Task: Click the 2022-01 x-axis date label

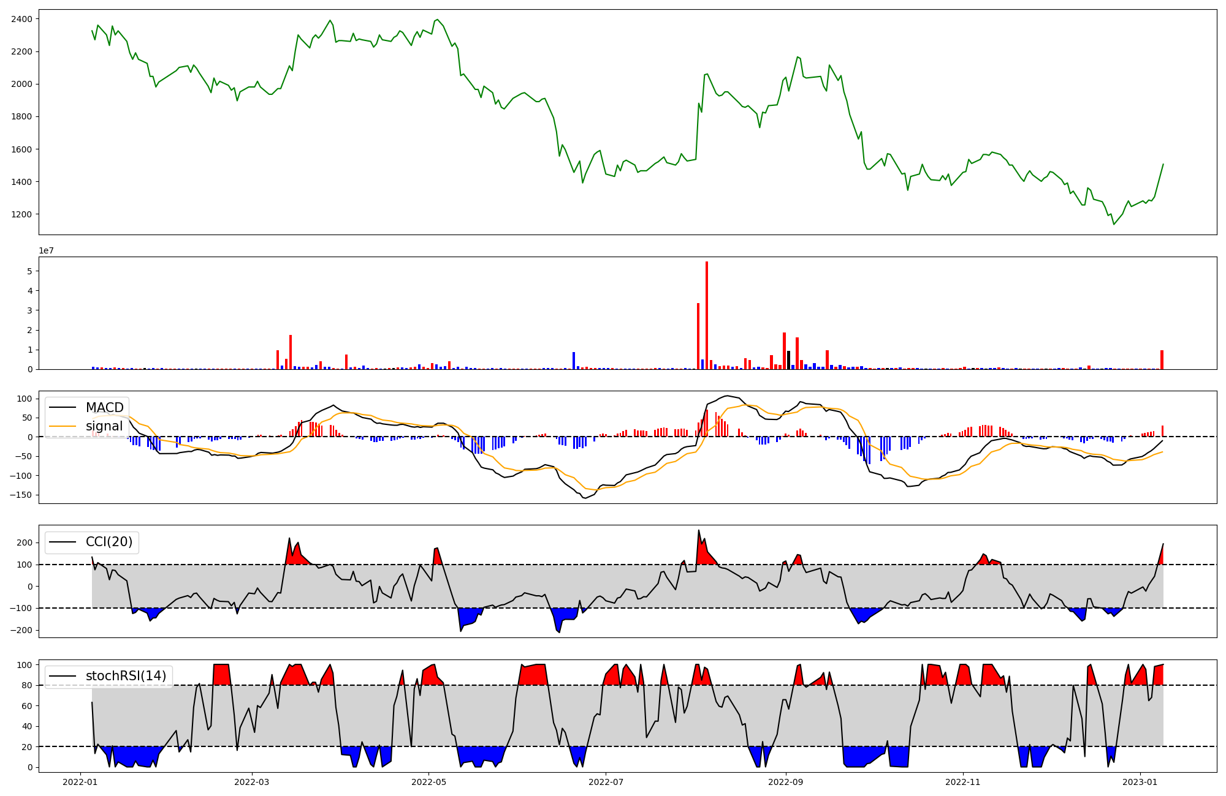Action: click(81, 782)
